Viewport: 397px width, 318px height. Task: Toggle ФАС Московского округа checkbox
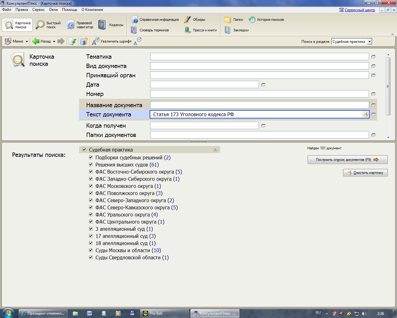[x=91, y=186]
